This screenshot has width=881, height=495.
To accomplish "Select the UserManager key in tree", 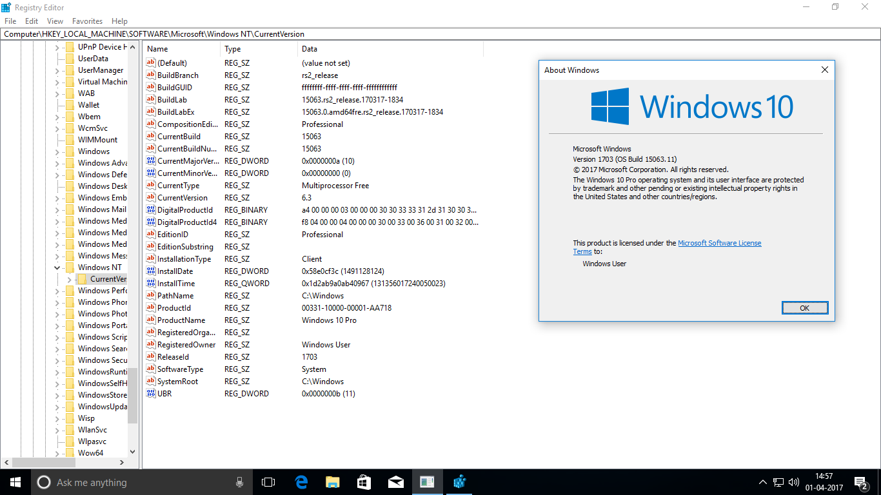I will point(101,70).
